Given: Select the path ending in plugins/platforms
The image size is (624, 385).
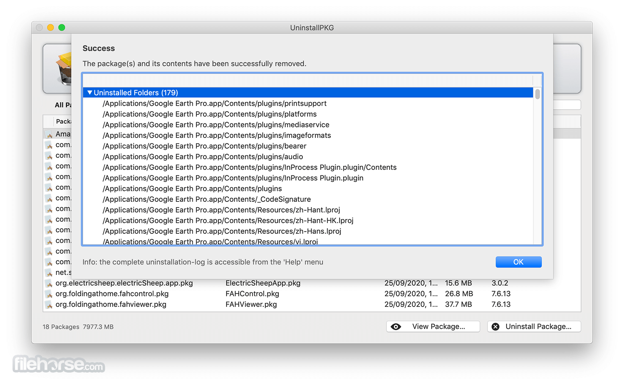Looking at the screenshot, I should (x=209, y=114).
